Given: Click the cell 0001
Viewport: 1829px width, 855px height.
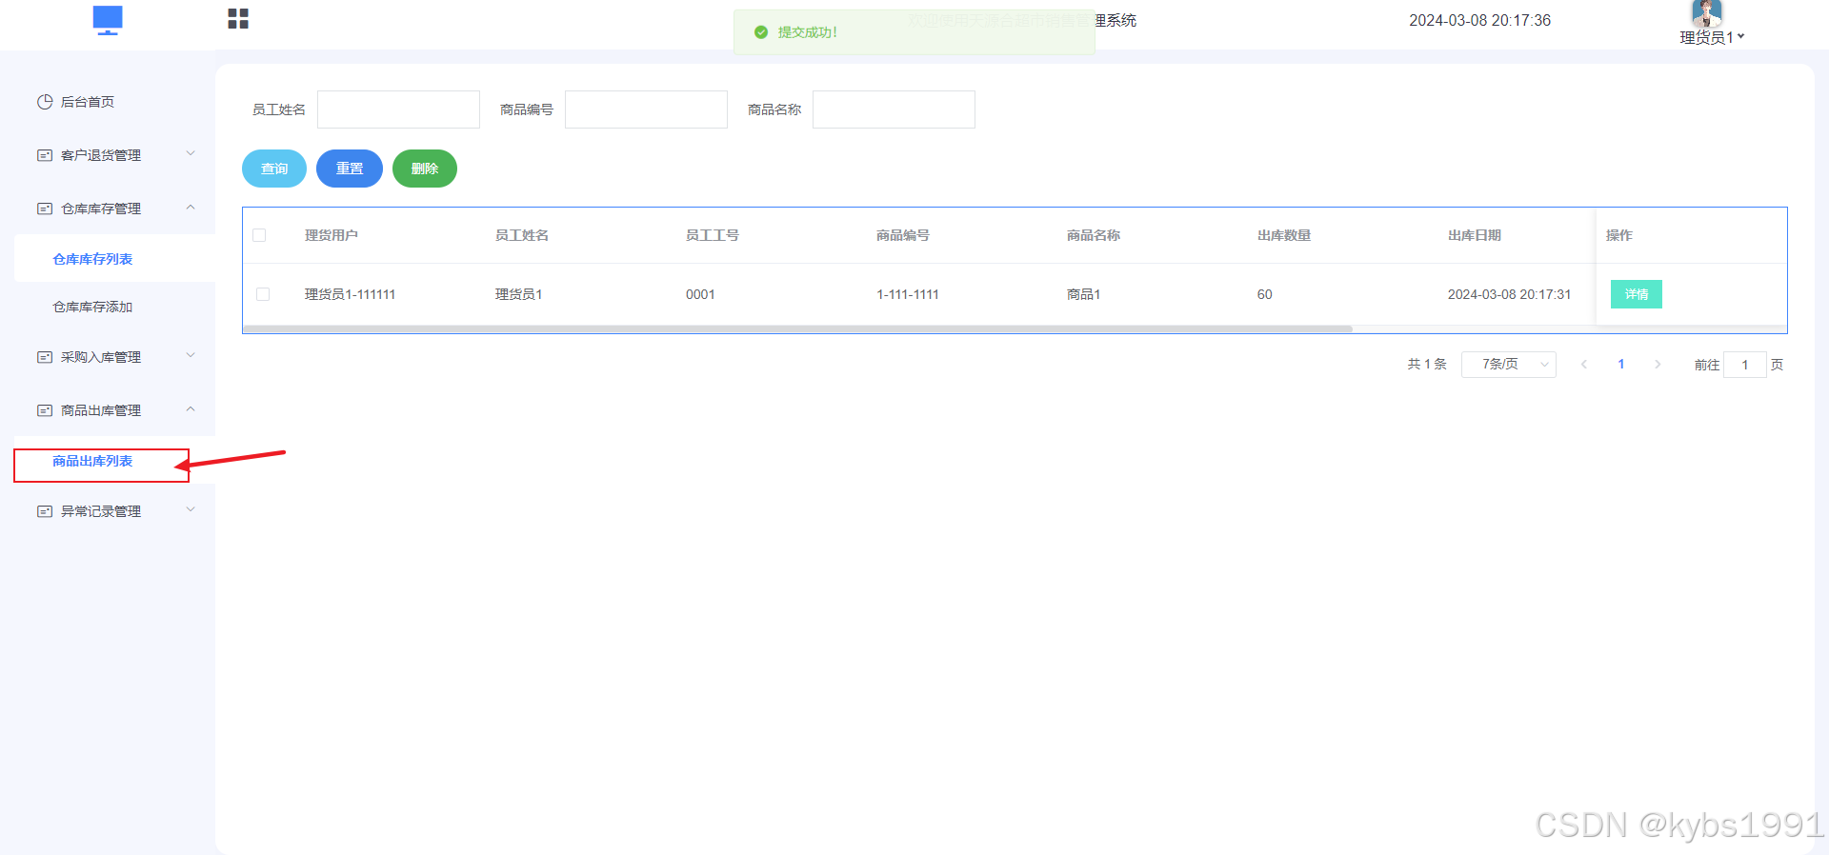Looking at the screenshot, I should point(700,294).
